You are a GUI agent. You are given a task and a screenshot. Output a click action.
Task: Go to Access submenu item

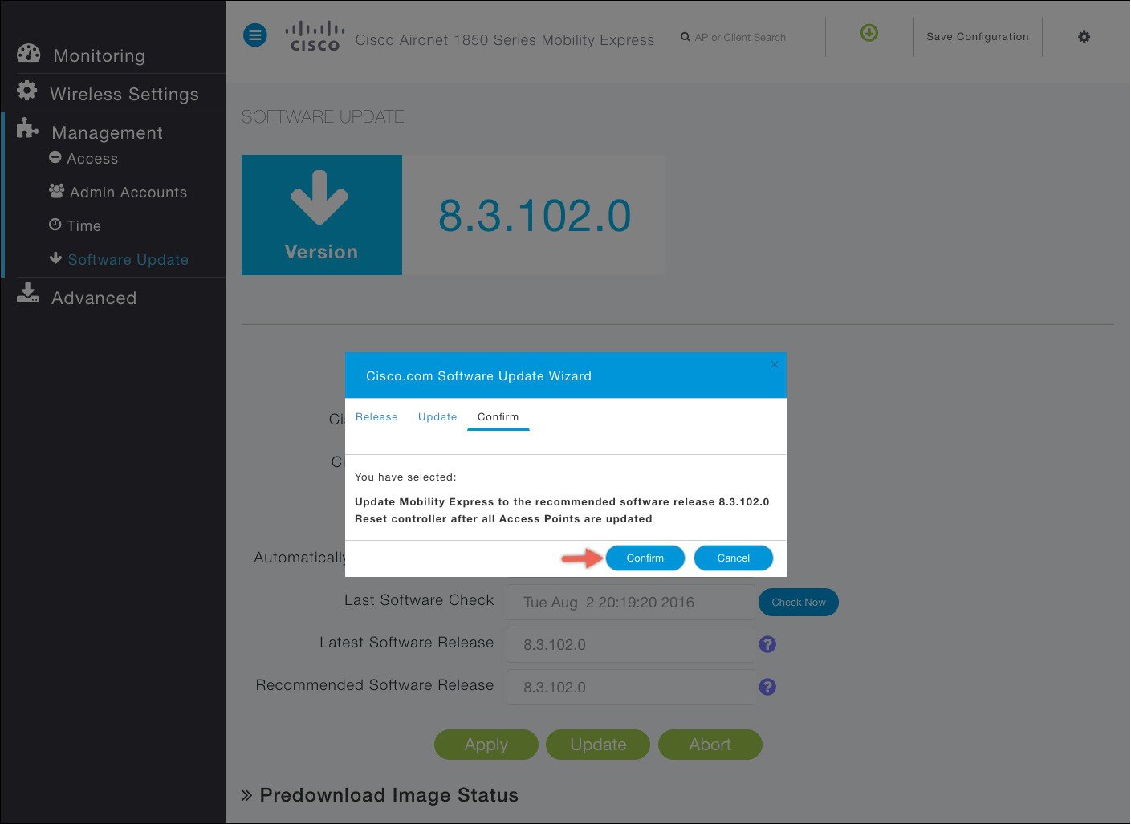92,159
